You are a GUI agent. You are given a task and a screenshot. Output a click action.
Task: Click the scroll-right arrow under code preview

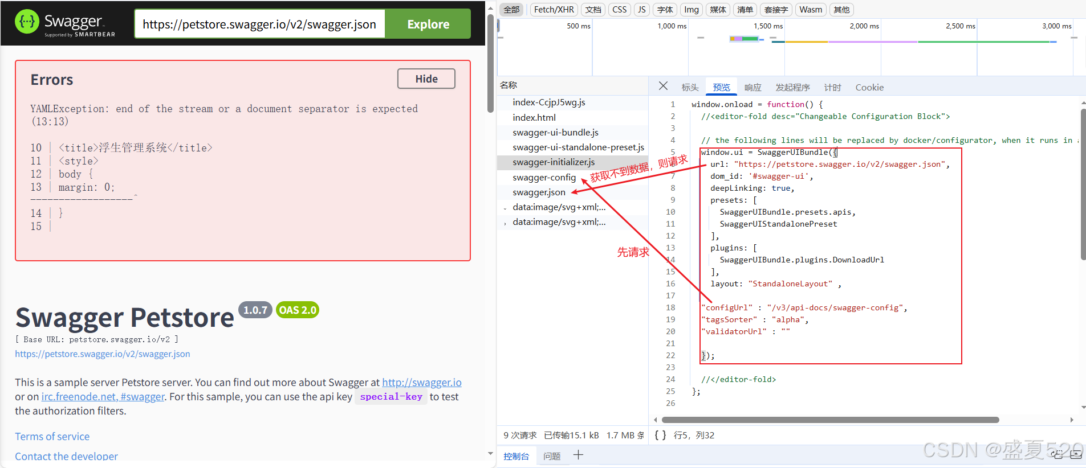[1072, 420]
